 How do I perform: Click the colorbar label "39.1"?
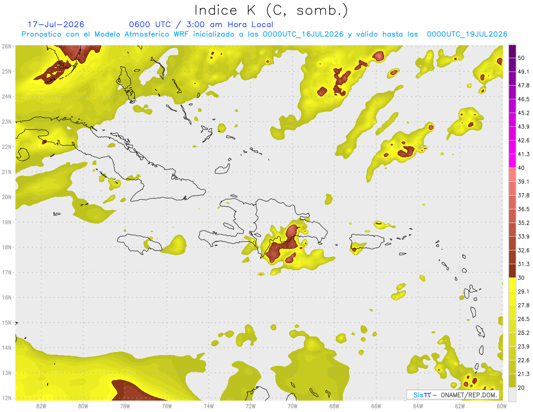click(x=523, y=181)
